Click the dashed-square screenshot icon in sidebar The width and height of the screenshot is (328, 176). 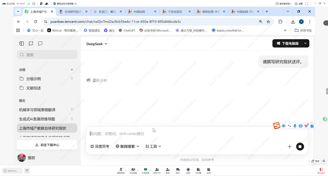point(40,43)
